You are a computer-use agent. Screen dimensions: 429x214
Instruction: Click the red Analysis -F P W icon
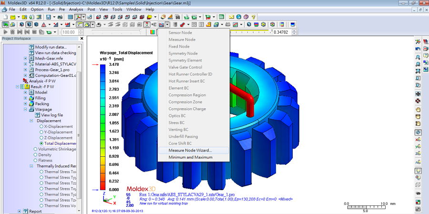(x=25, y=81)
